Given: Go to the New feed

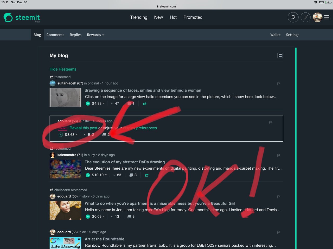Looking at the screenshot, I should pos(158,17).
